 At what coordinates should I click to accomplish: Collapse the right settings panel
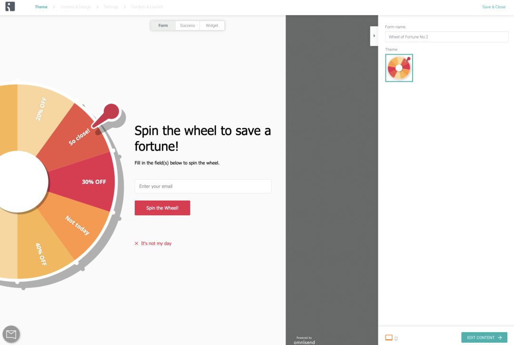pos(374,36)
